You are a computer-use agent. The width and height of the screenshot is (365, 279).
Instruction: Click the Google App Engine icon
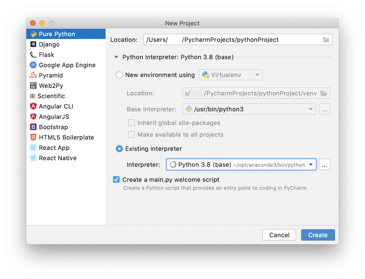(33, 65)
